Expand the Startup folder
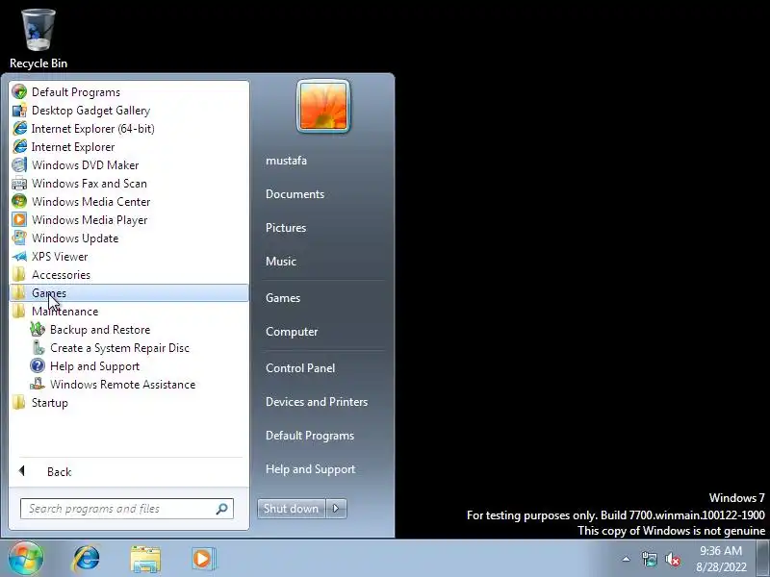The width and height of the screenshot is (770, 577). pos(129,403)
